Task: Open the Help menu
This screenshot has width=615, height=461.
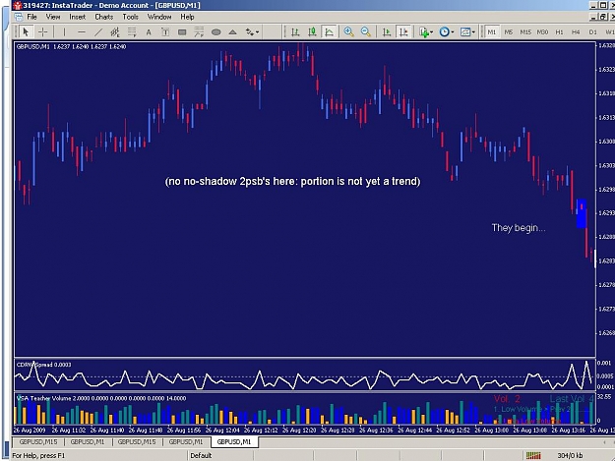Action: 187,17
